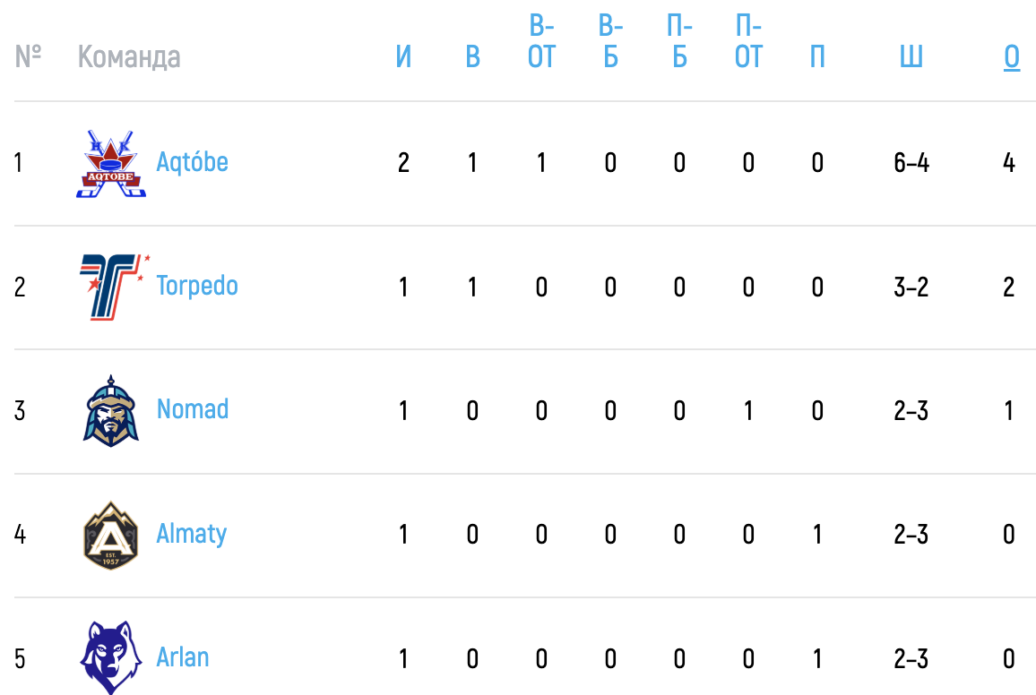Open the Aqtóbe team page link

tap(193, 162)
